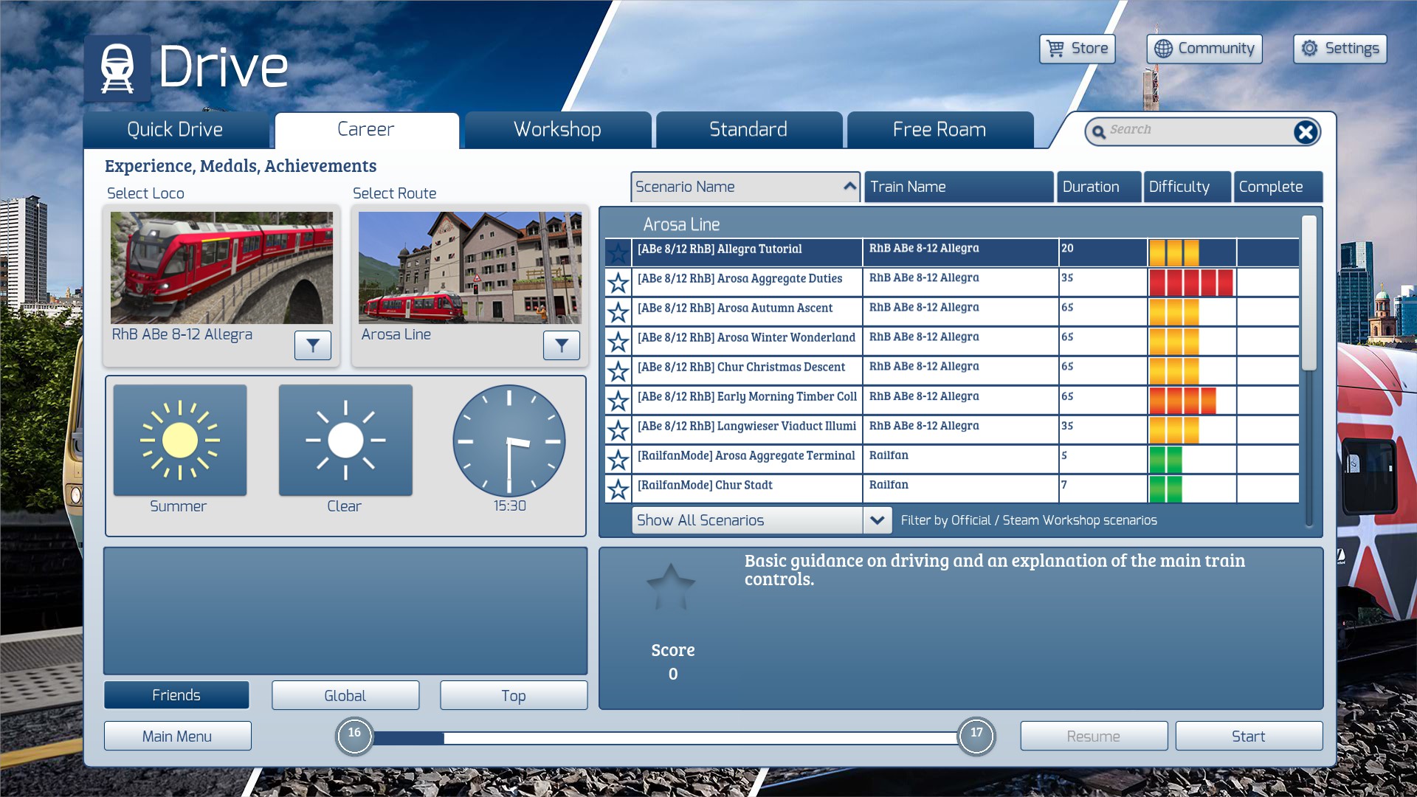Open the route filter funnel icon
Image resolution: width=1417 pixels, height=797 pixels.
click(x=561, y=345)
